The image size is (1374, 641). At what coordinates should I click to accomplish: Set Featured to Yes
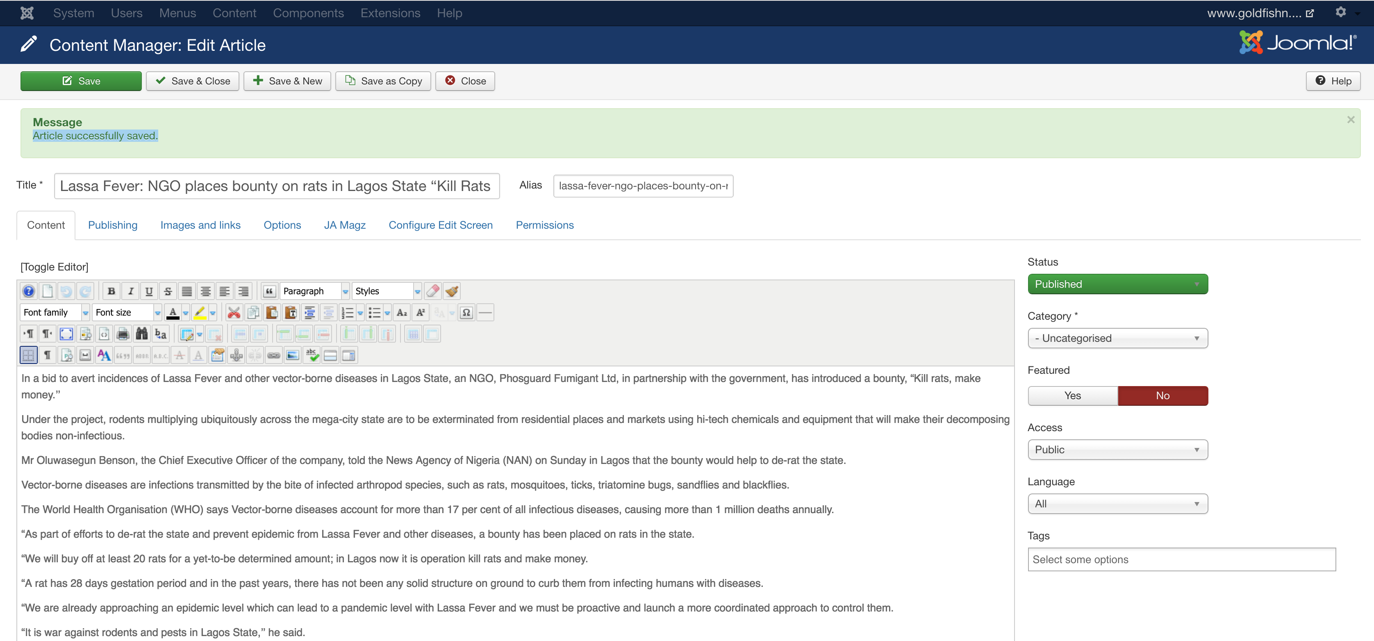pos(1073,396)
